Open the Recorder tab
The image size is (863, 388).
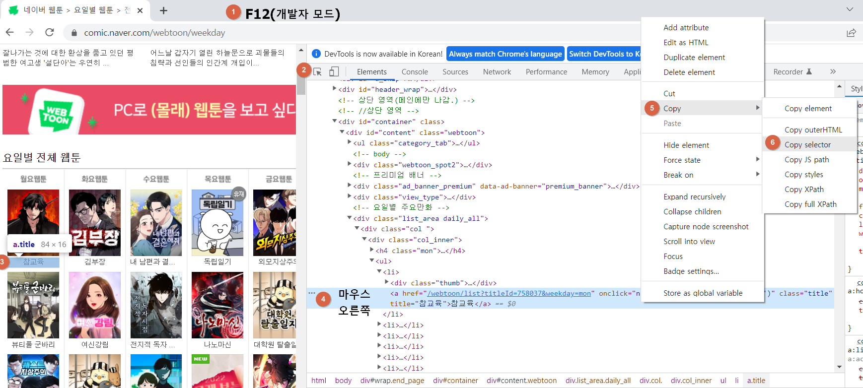792,72
